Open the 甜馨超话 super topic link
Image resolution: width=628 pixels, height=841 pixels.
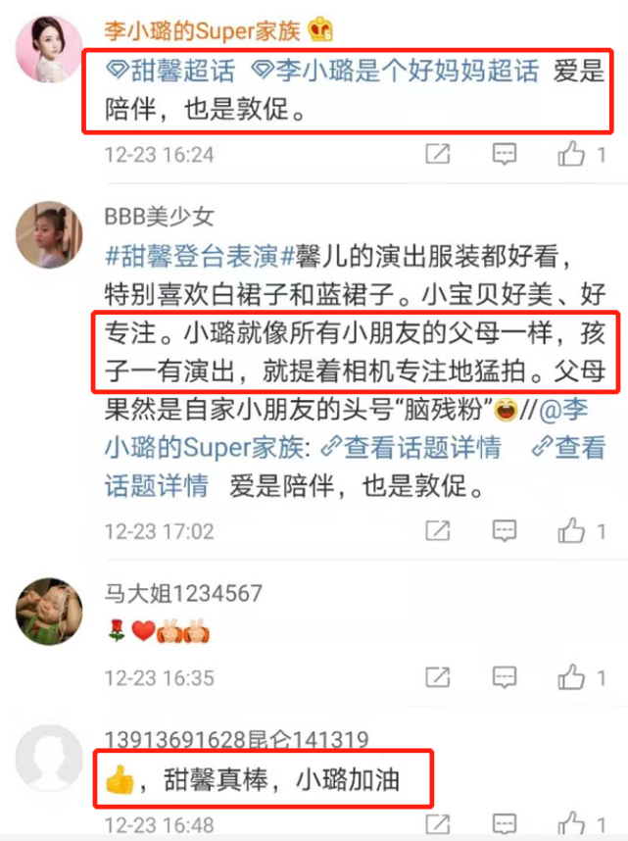[170, 71]
